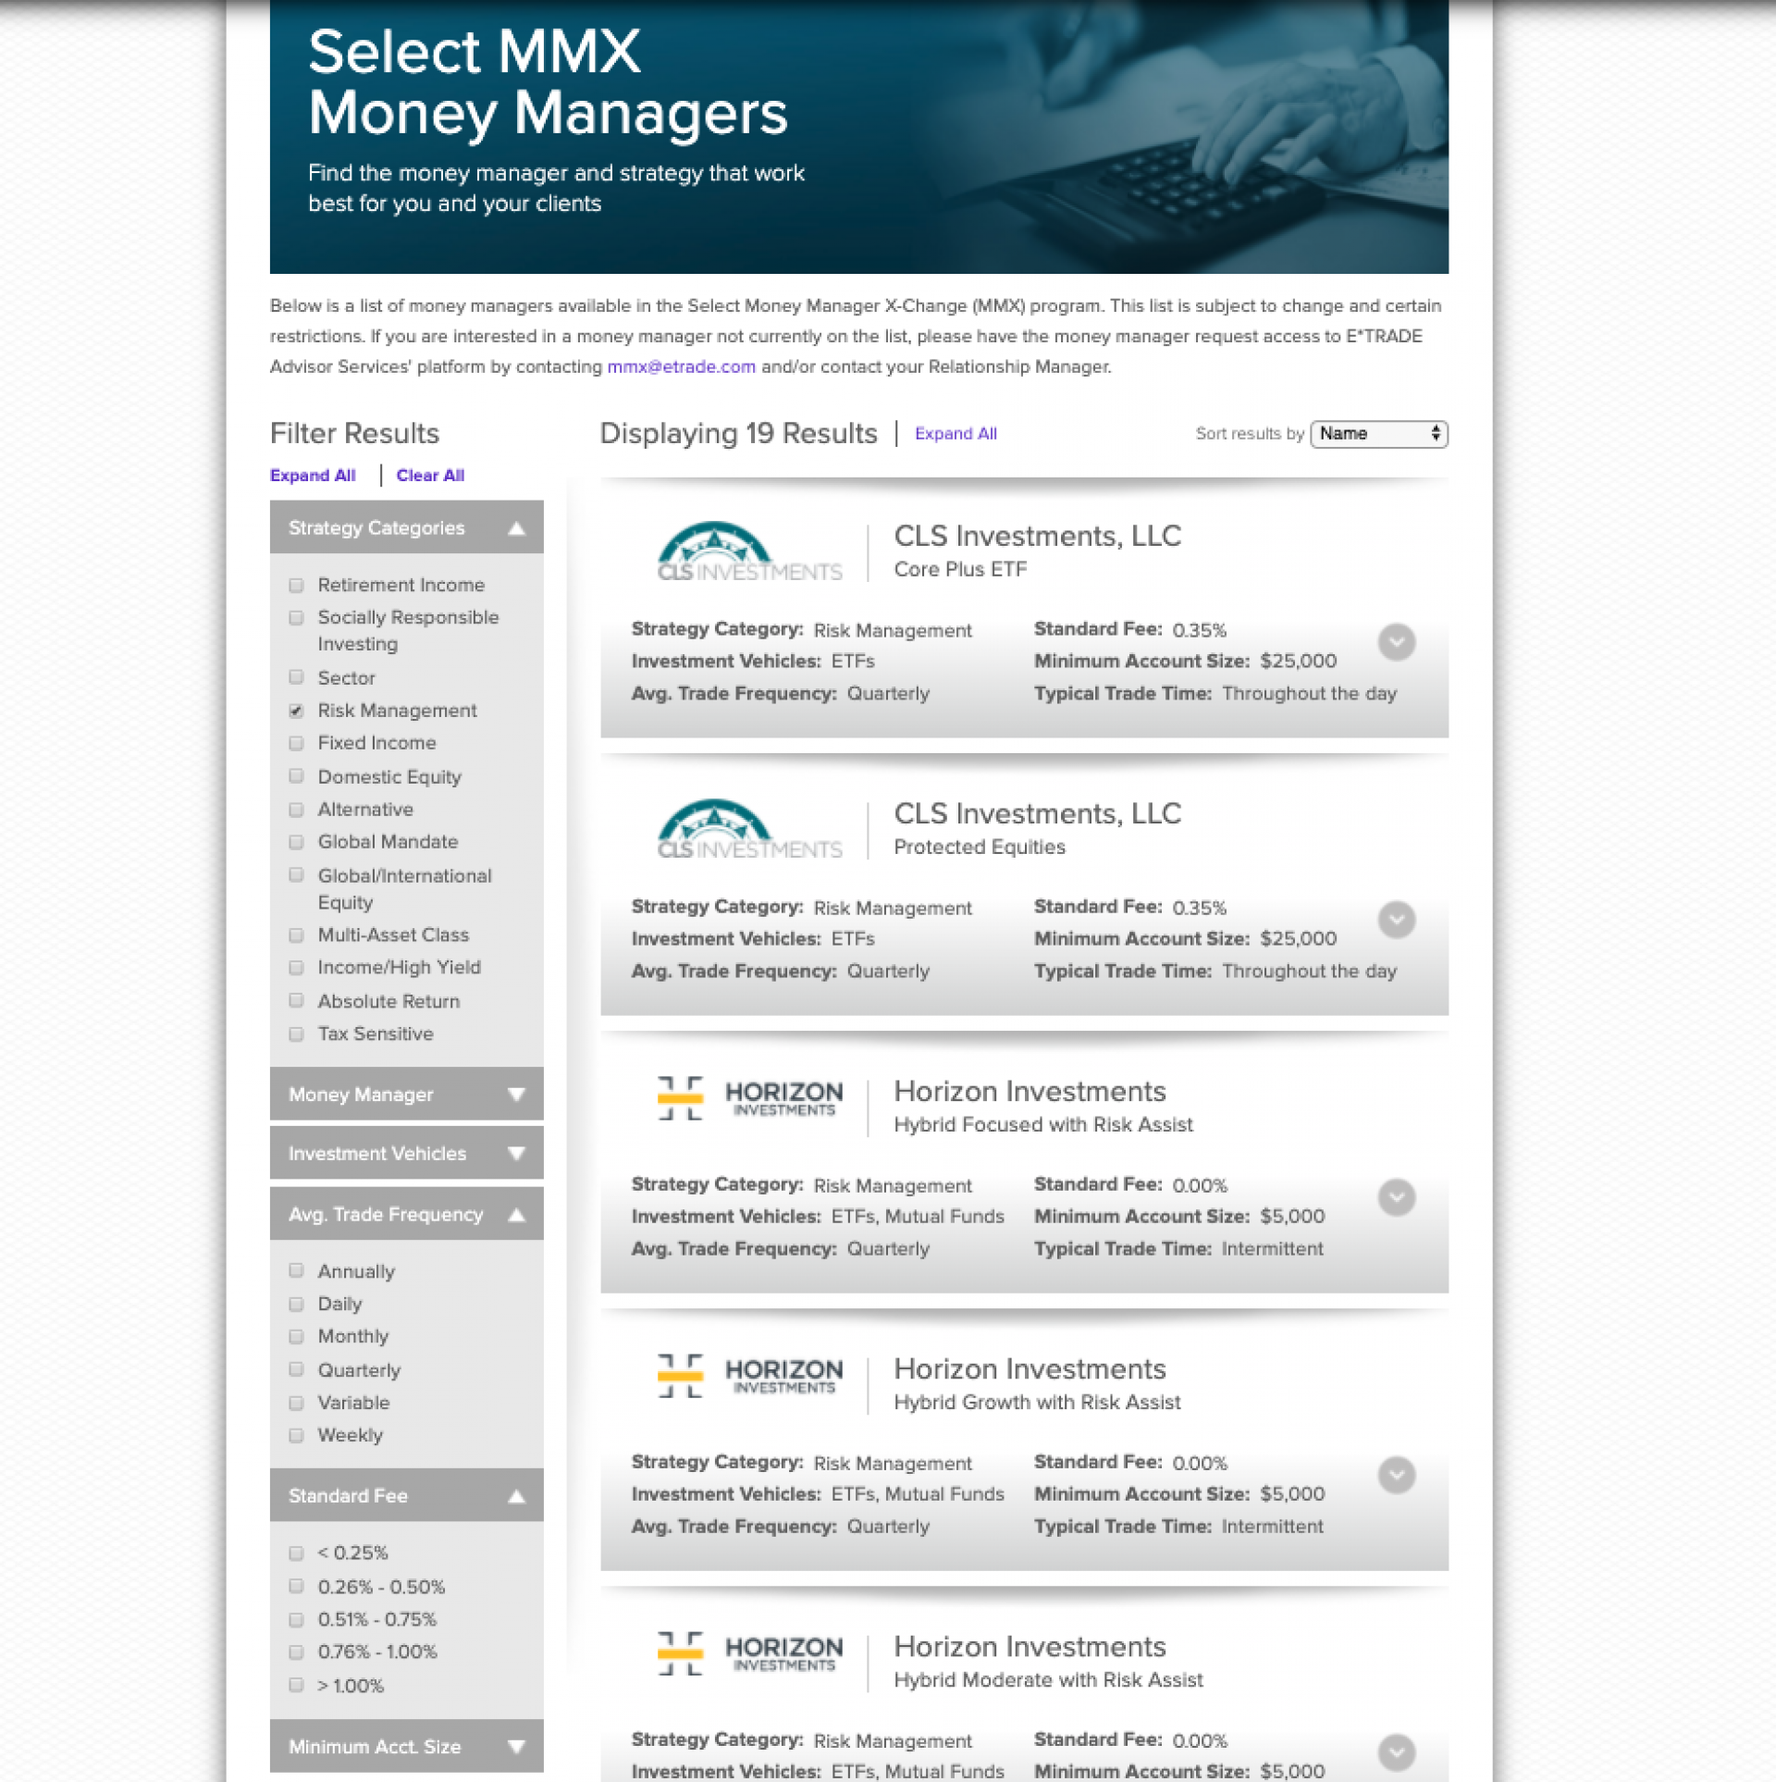The height and width of the screenshot is (1782, 1776).
Task: Click the mmx@etrade.com email link
Action: pos(681,367)
